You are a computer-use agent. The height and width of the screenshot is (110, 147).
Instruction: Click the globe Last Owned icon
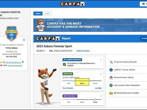[111, 85]
